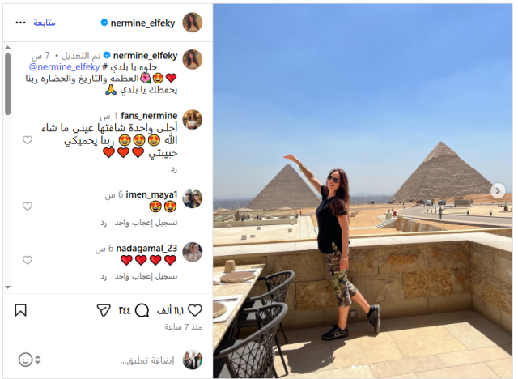Image resolution: width=518 pixels, height=379 pixels.
Task: Reply to the fans_nermine comment
Action: (174, 169)
